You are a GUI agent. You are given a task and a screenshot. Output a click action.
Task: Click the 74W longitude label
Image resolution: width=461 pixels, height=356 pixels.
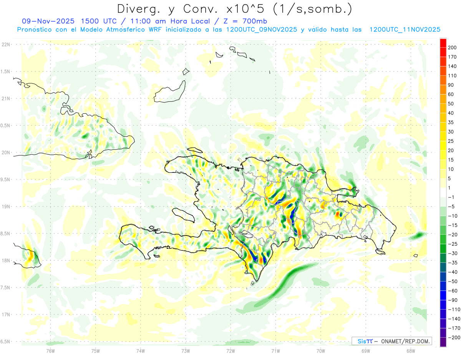(x=141, y=351)
